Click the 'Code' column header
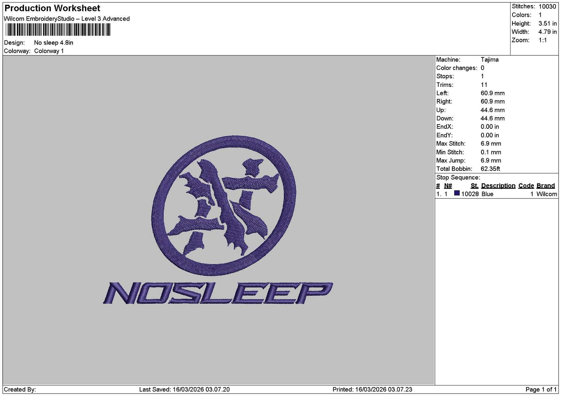Image resolution: width=561 pixels, height=396 pixels. coord(526,186)
